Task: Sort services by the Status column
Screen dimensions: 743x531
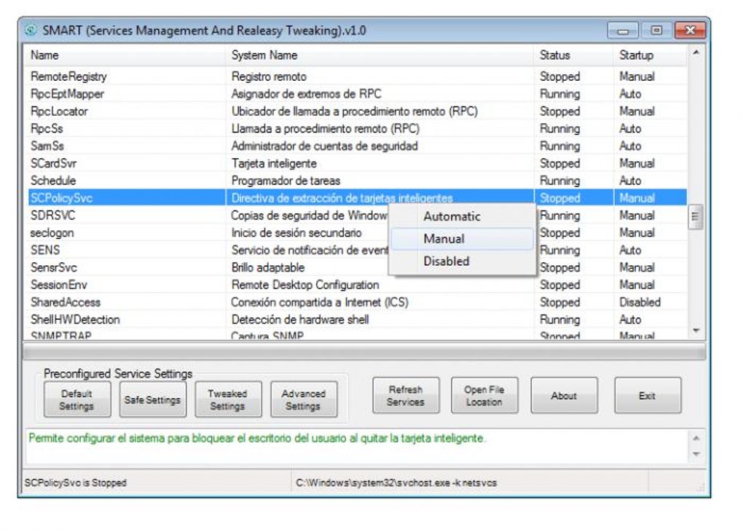Action: click(557, 55)
